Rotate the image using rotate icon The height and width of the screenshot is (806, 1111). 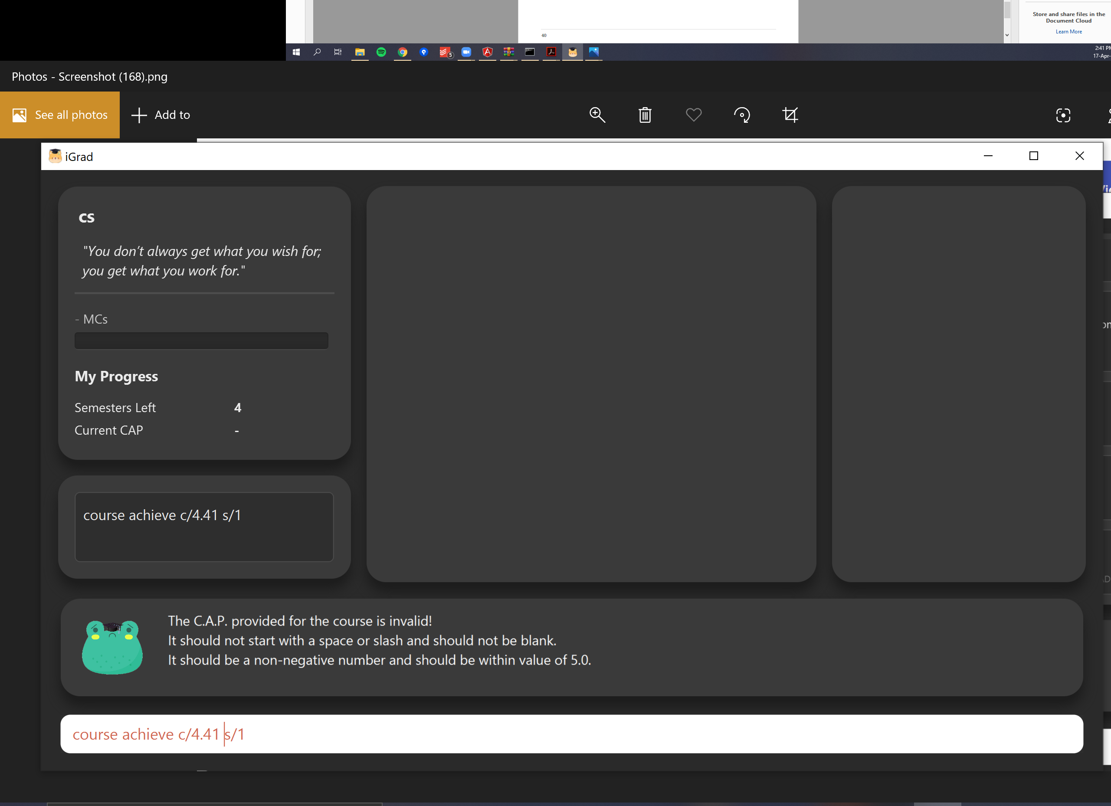point(742,115)
